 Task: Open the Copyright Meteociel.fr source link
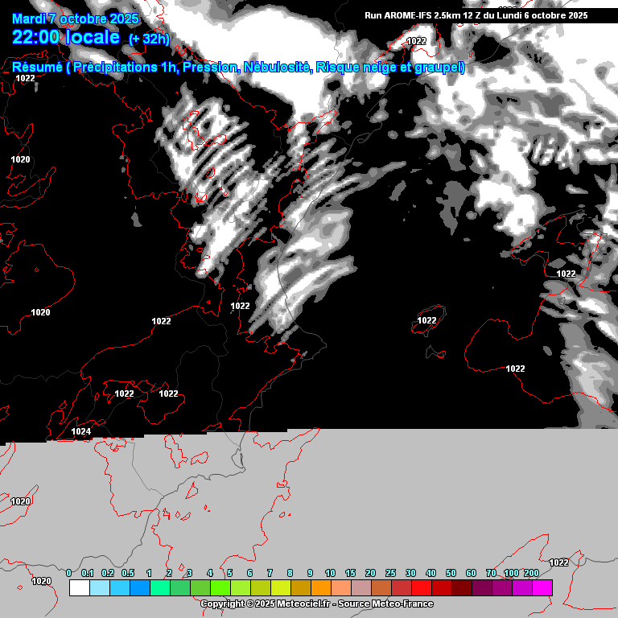tap(316, 604)
